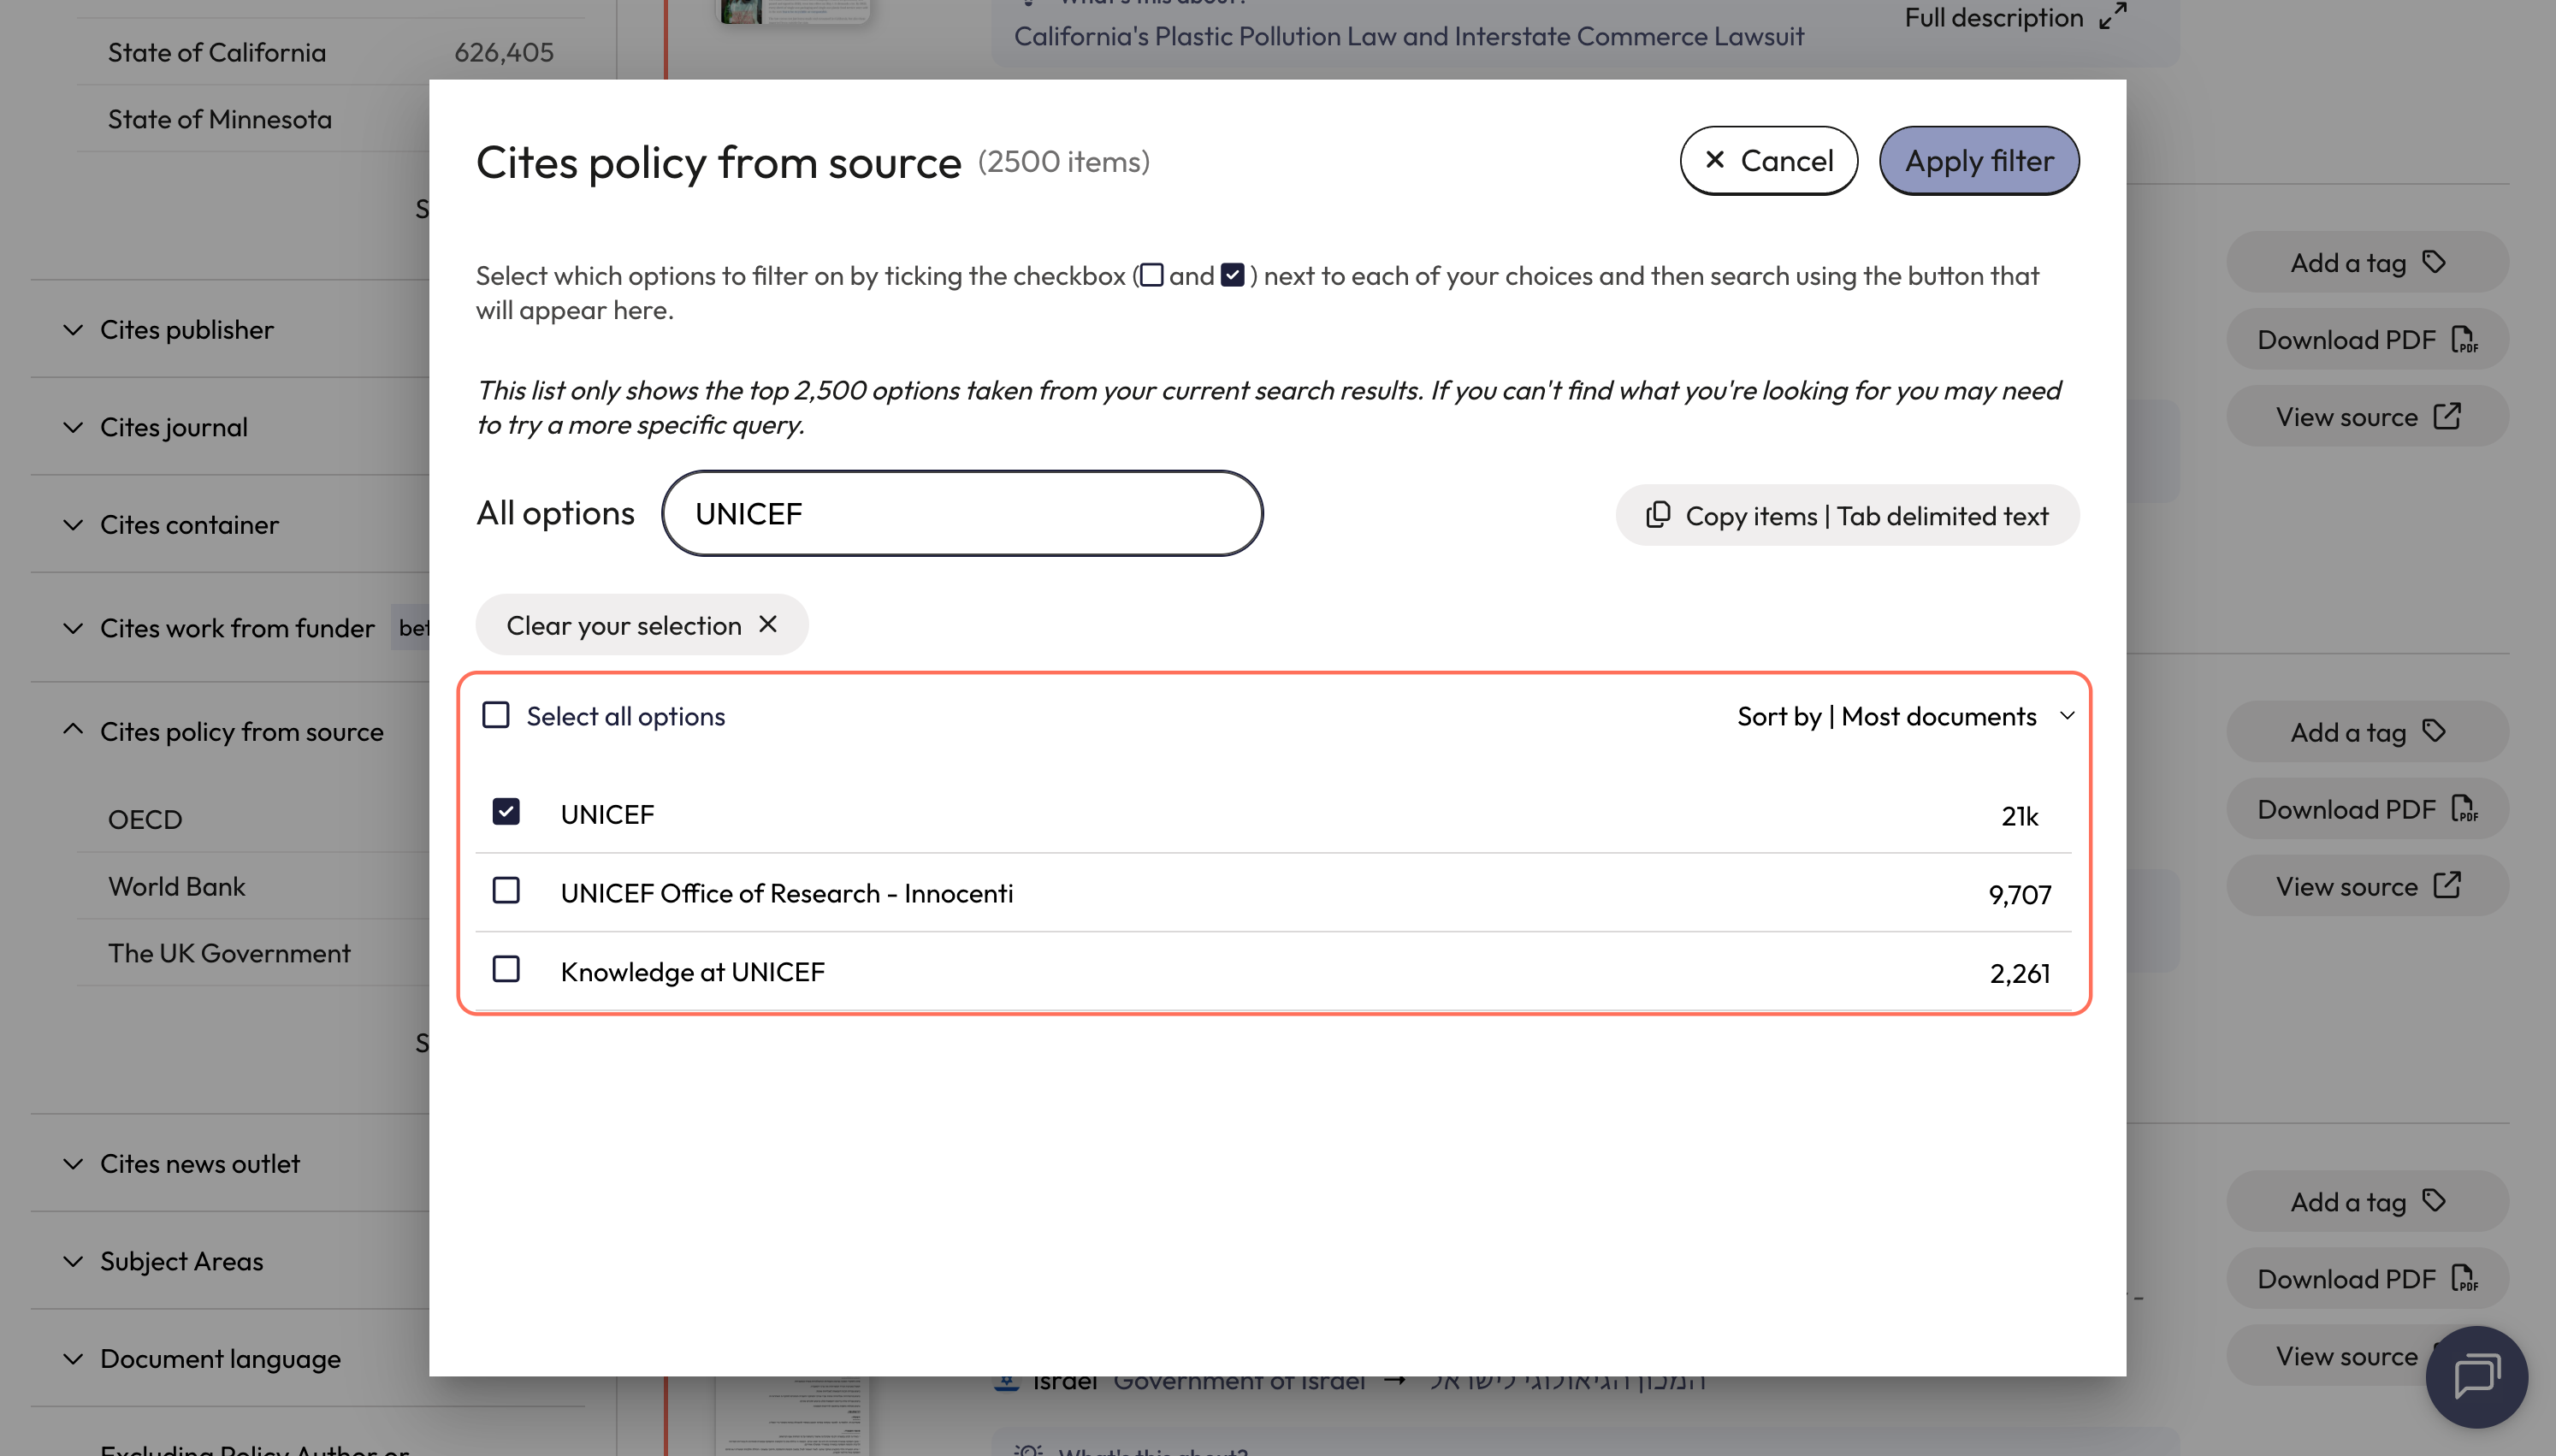Expand Full description arrows icon
Viewport: 2556px width, 1456px height.
(2112, 16)
